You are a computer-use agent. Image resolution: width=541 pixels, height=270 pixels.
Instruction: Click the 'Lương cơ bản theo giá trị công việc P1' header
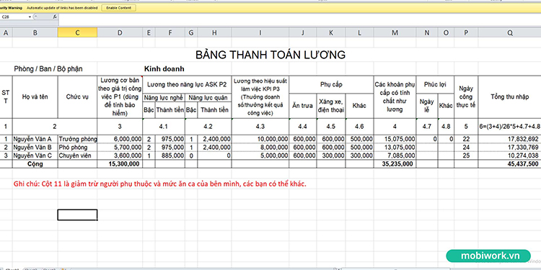120,96
